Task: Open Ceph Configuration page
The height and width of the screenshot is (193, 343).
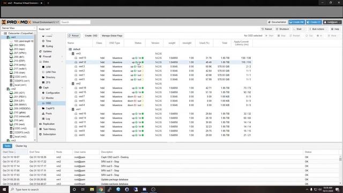Action: tap(53, 93)
